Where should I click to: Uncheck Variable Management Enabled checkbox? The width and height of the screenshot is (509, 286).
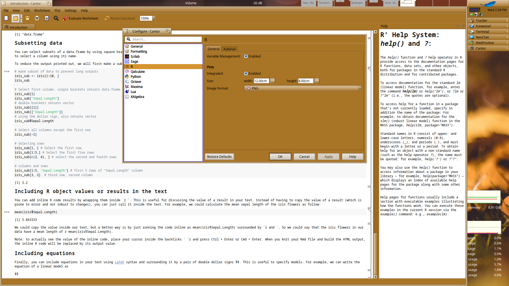(x=246, y=56)
